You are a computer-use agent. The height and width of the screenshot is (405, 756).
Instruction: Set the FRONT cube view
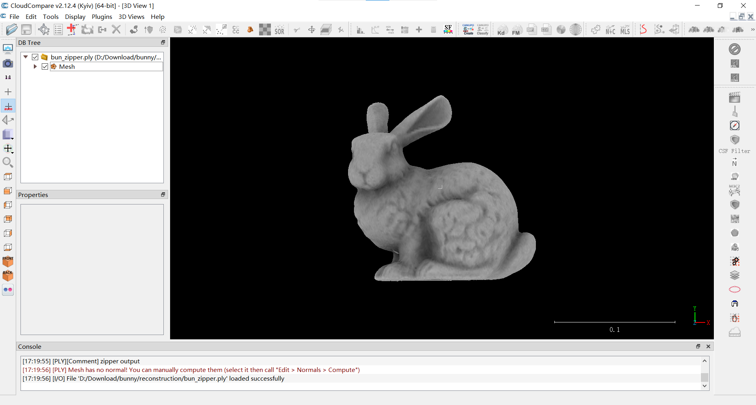point(8,261)
